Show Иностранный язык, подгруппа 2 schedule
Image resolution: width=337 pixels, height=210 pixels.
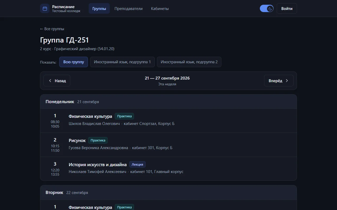189,62
